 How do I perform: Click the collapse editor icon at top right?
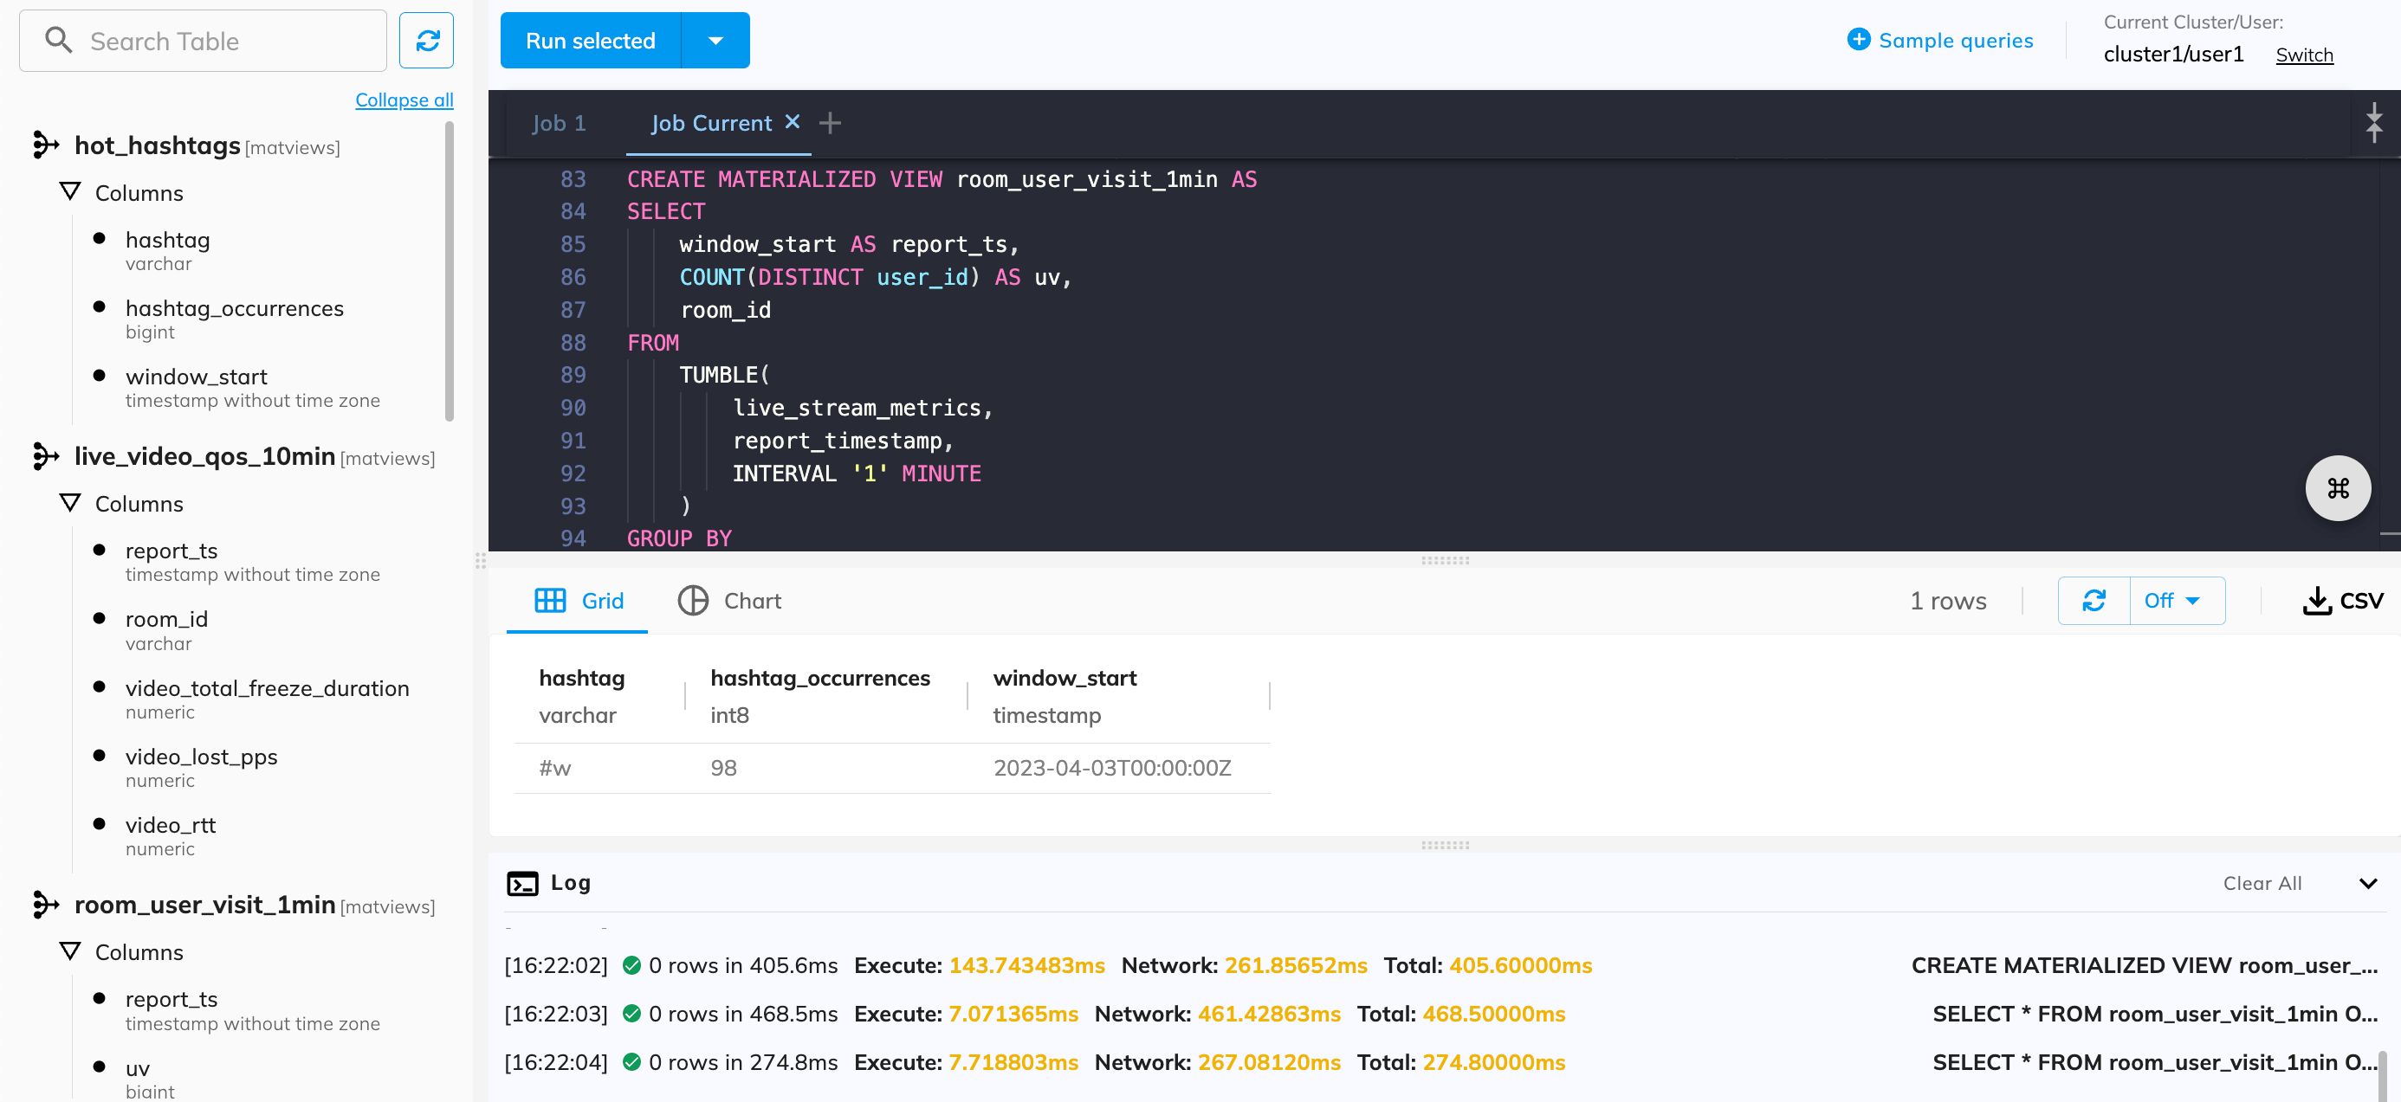[x=2373, y=123]
